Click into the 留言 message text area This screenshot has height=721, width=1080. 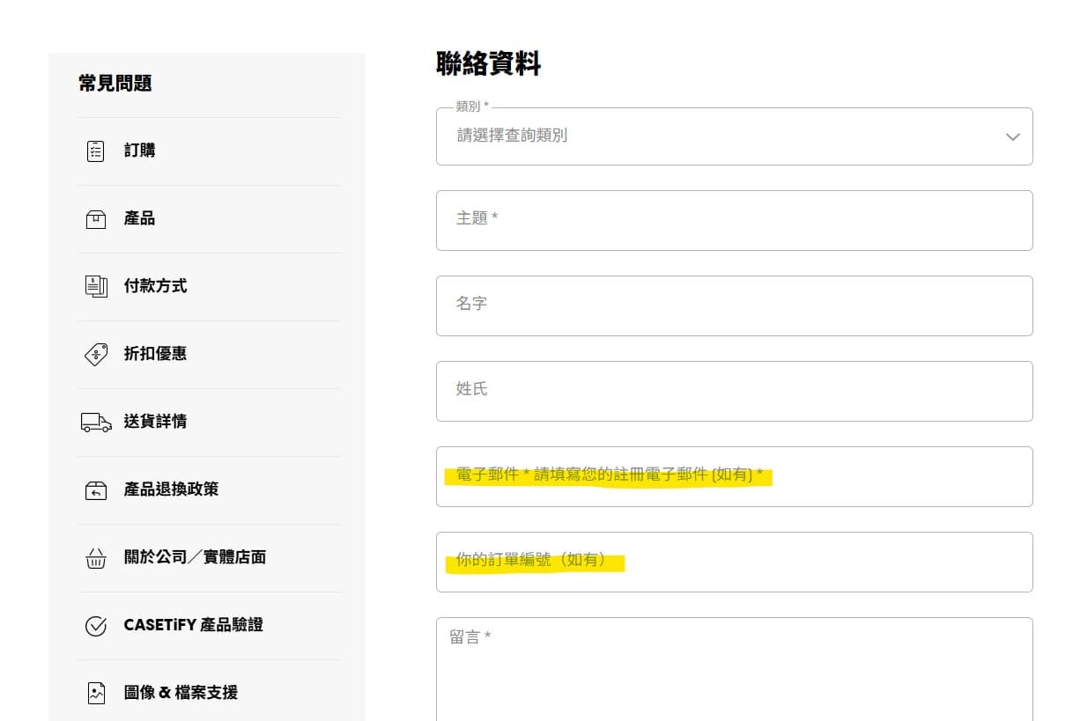(734, 669)
